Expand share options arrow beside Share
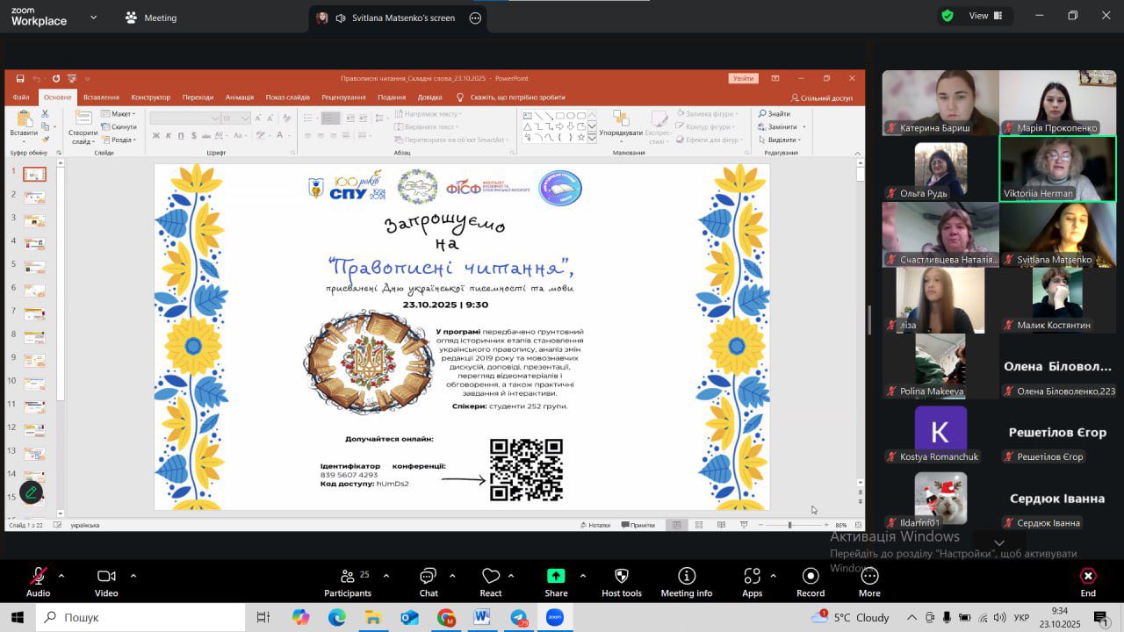The height and width of the screenshot is (632, 1124). click(x=582, y=576)
